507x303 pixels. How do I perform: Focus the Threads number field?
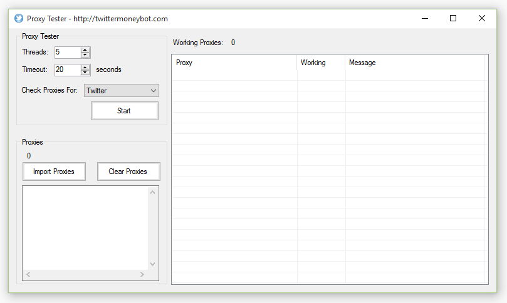click(68, 53)
